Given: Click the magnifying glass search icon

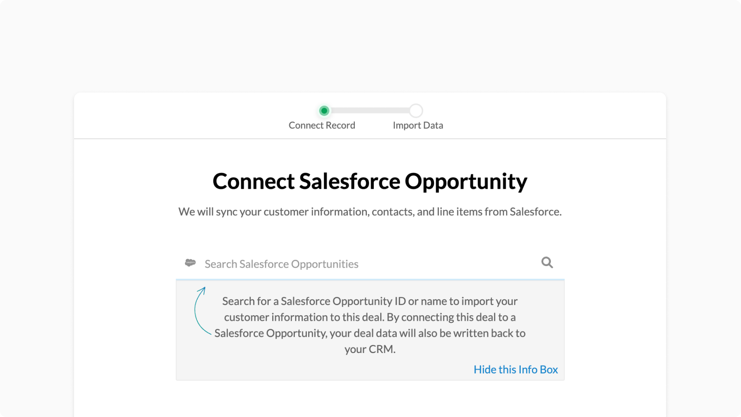Looking at the screenshot, I should [x=547, y=262].
